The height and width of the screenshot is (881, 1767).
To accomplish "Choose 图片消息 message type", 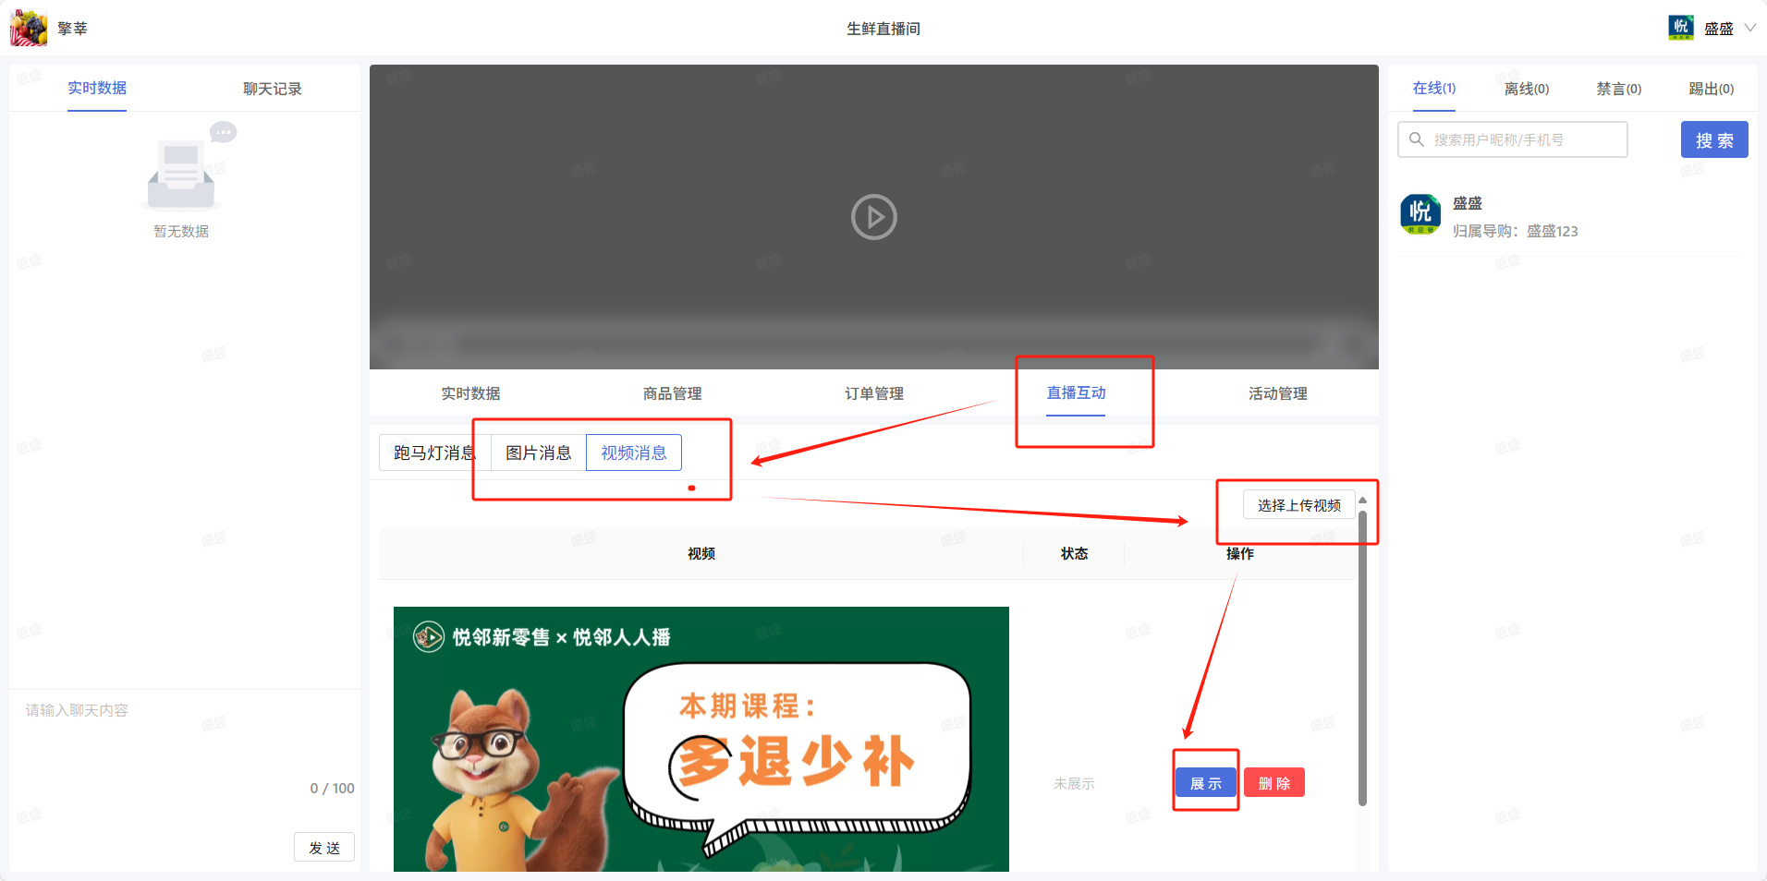I will (x=538, y=453).
